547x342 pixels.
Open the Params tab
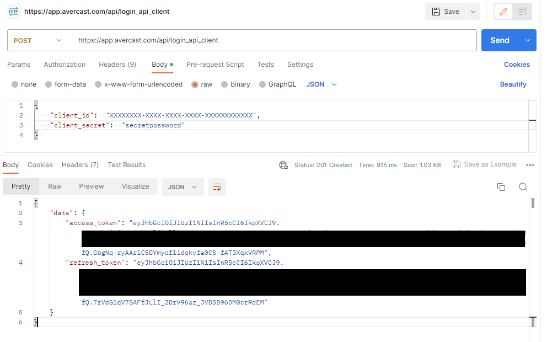click(19, 65)
